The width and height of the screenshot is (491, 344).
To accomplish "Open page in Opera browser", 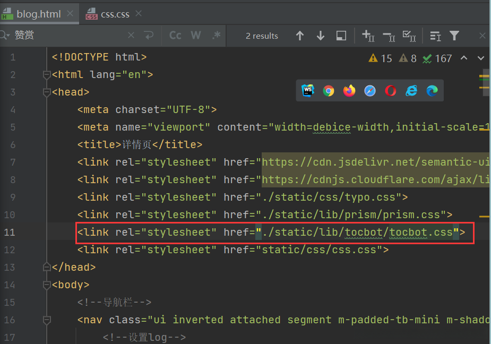I will click(391, 91).
